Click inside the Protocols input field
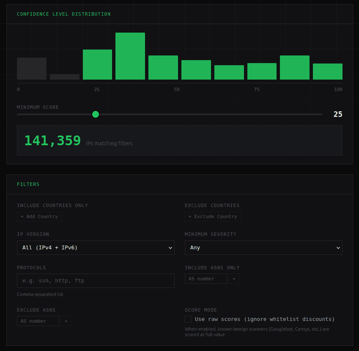This screenshot has width=359, height=351. click(x=96, y=280)
